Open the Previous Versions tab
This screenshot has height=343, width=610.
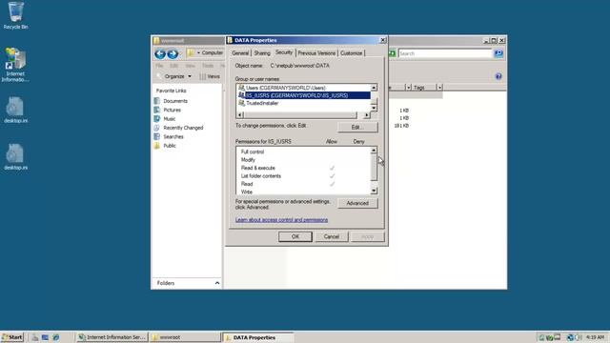tap(316, 53)
